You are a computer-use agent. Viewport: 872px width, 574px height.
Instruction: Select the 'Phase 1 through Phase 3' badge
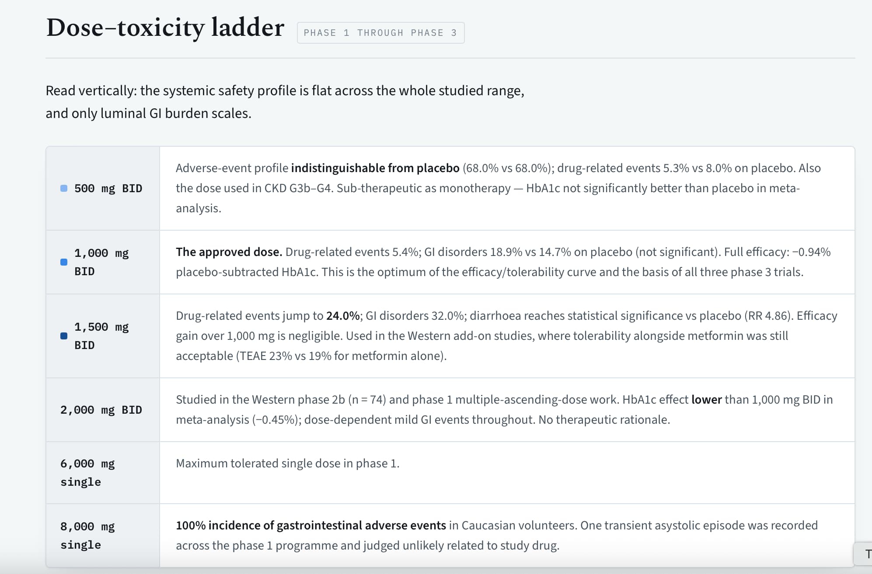point(380,33)
